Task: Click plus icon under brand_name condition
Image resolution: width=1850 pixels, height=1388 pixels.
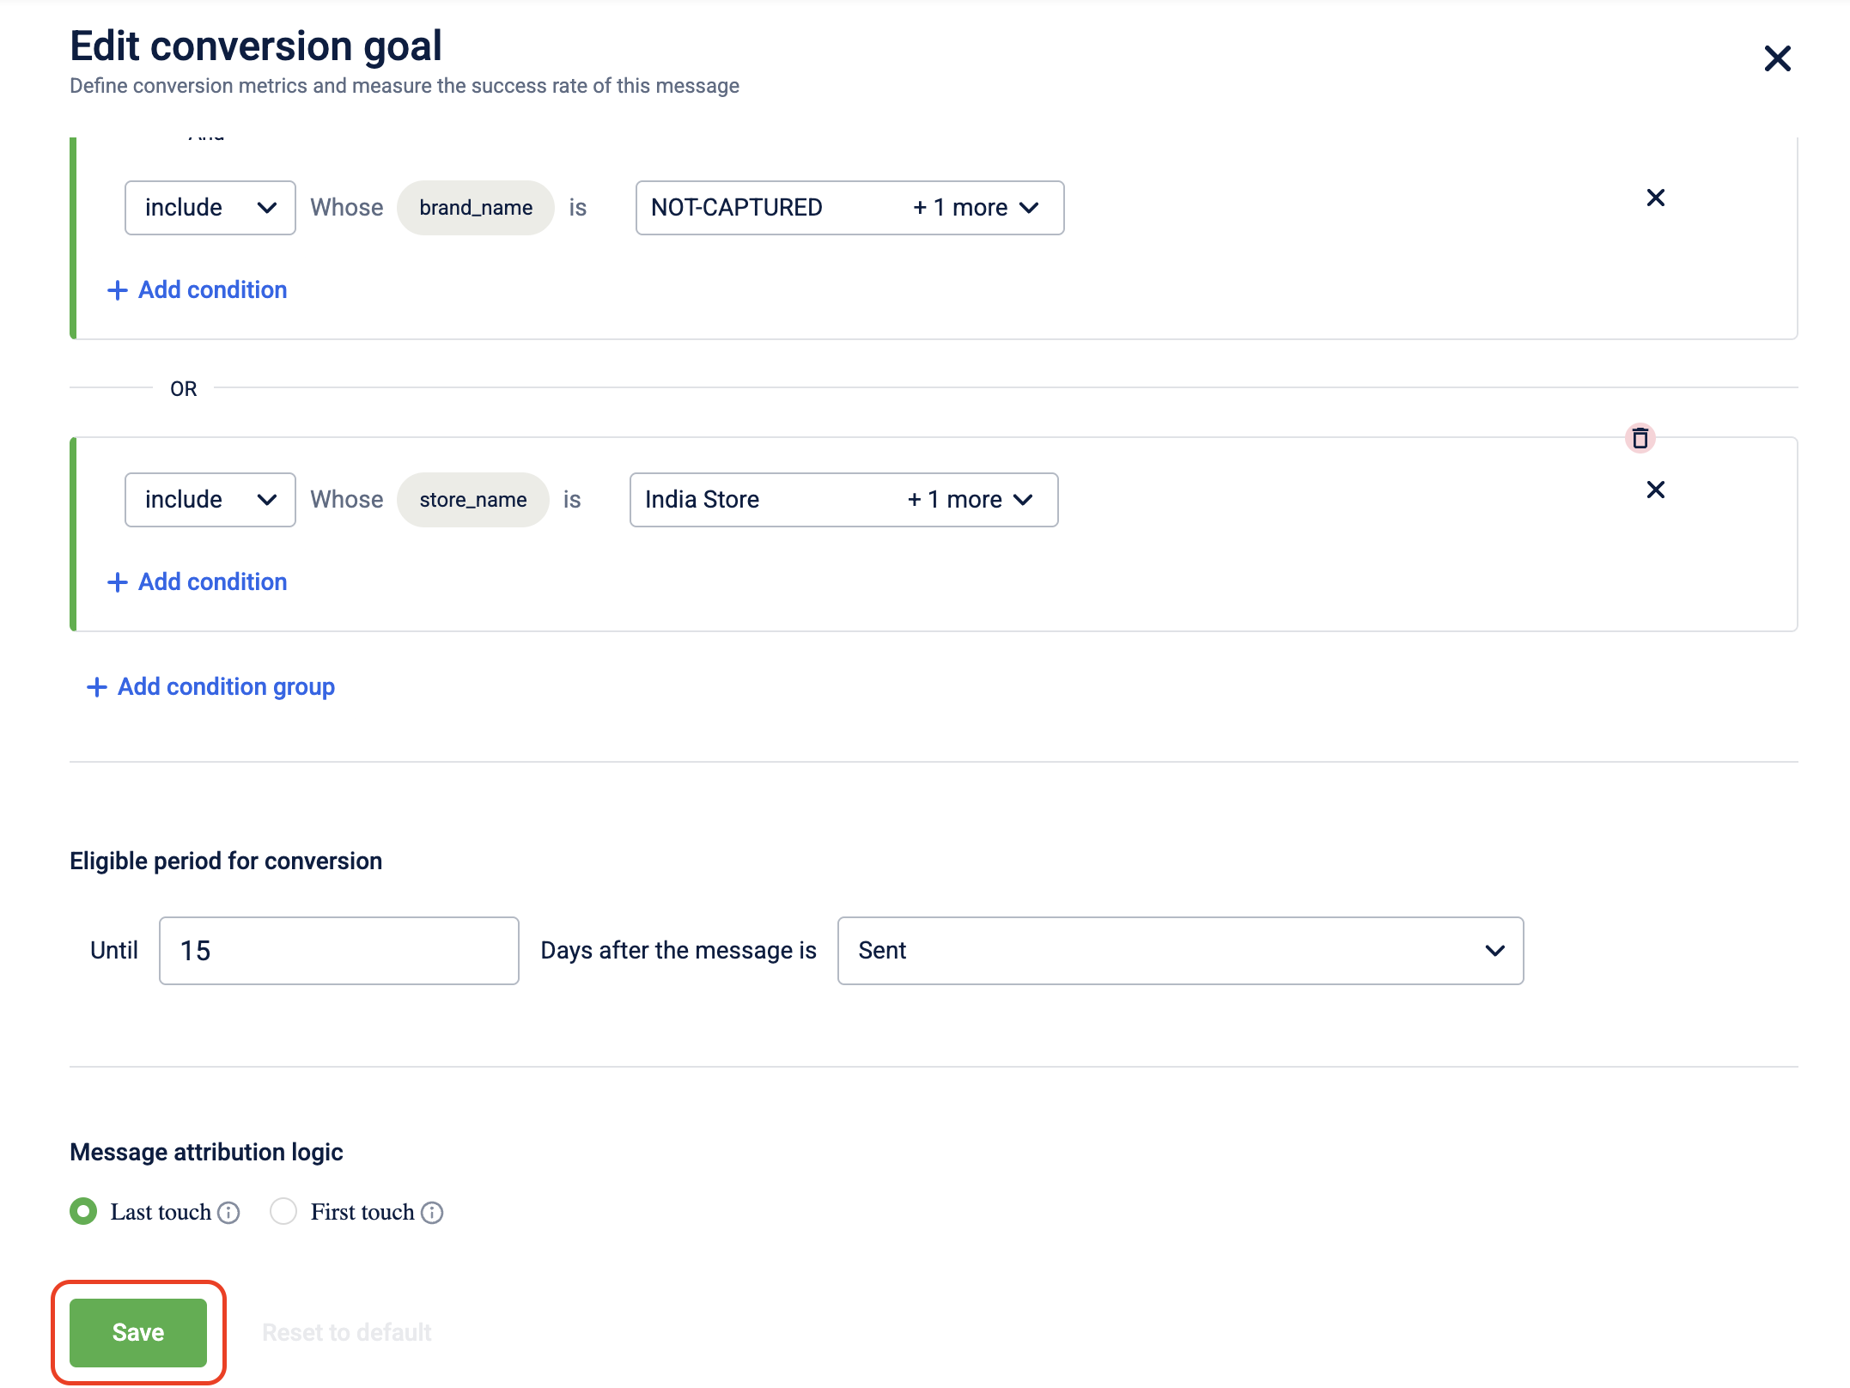Action: 118,290
